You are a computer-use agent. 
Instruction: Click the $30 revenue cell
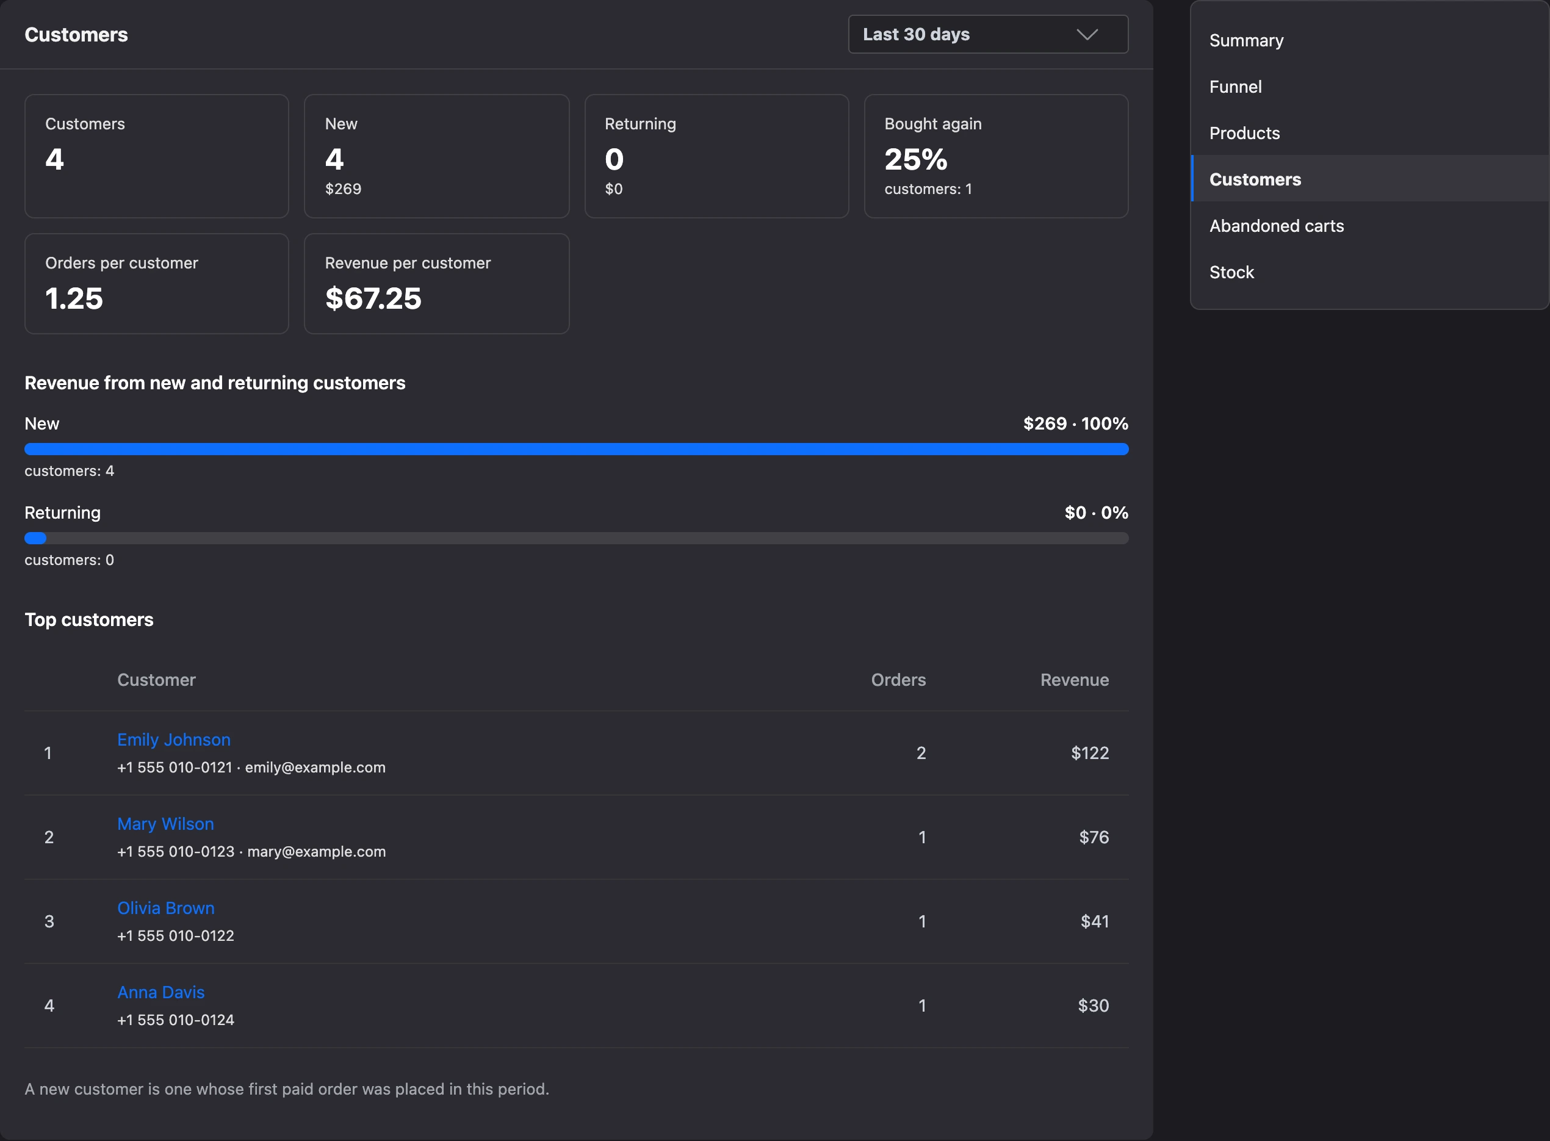click(1094, 1006)
